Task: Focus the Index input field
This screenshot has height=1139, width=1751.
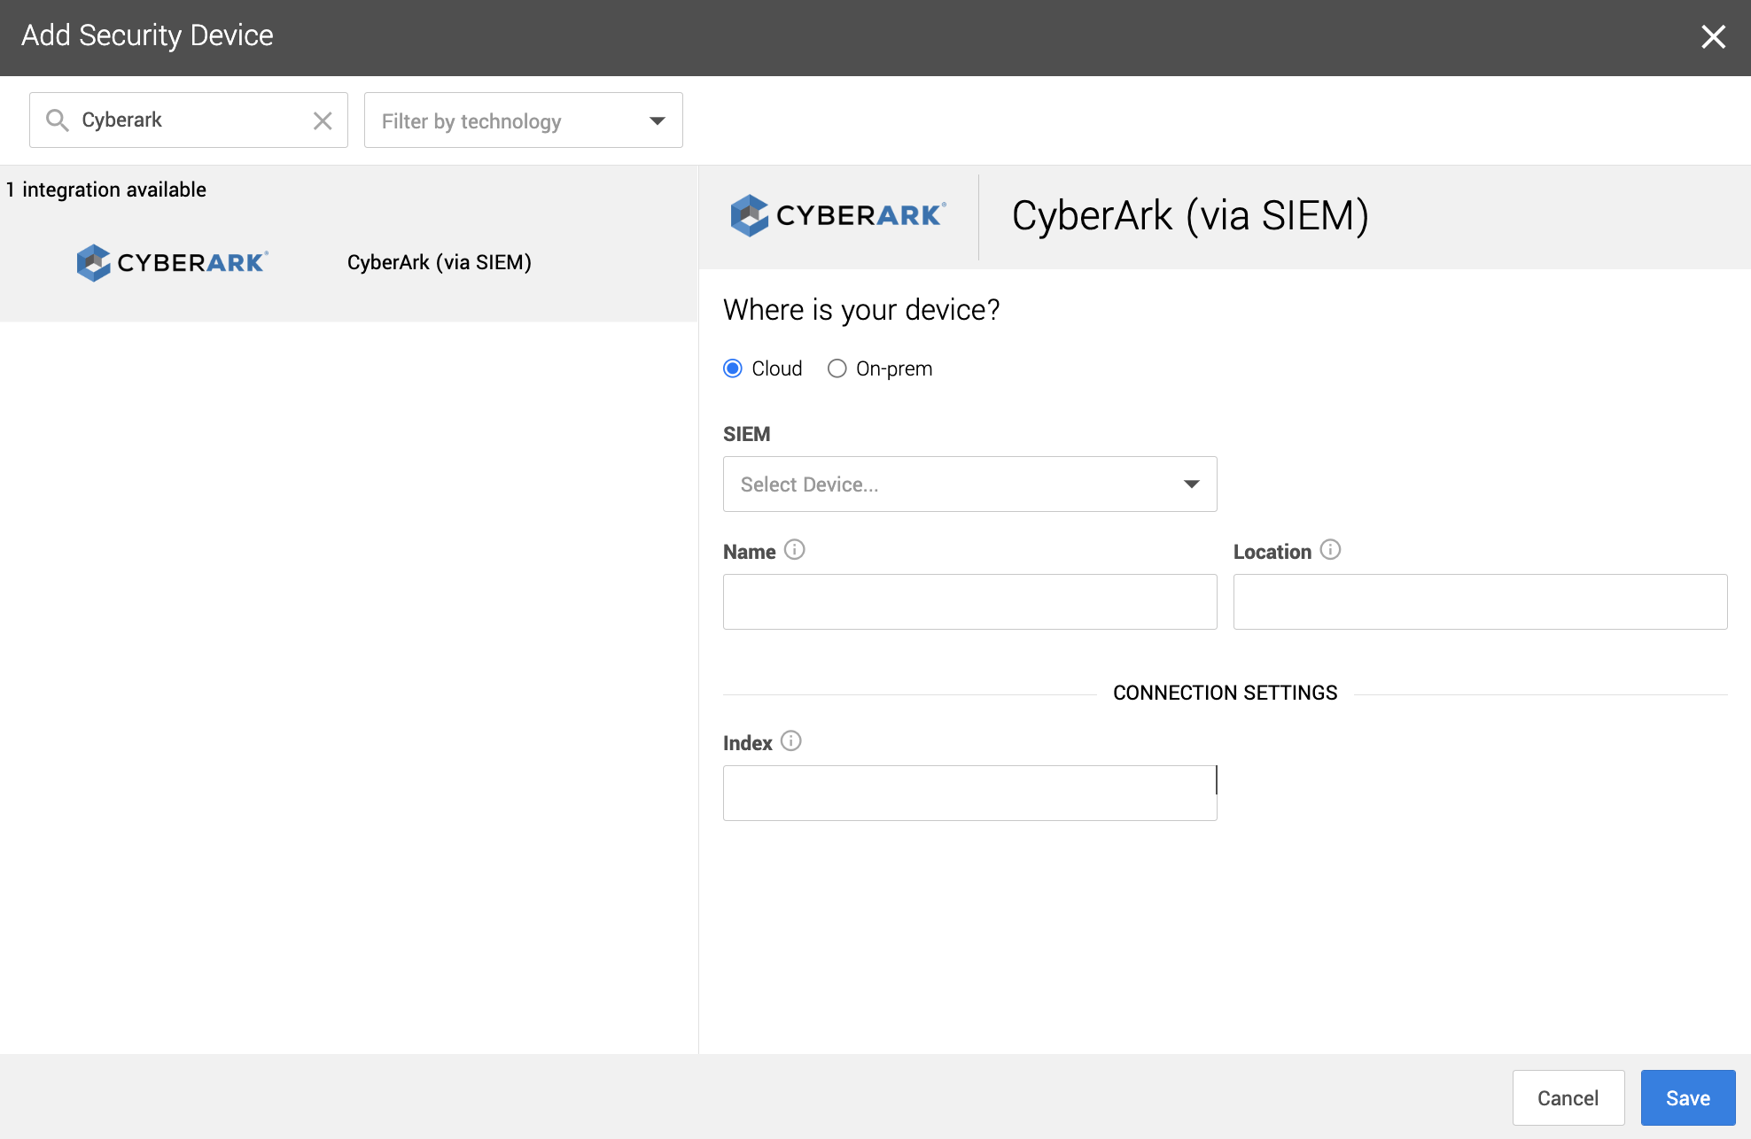Action: [x=970, y=794]
